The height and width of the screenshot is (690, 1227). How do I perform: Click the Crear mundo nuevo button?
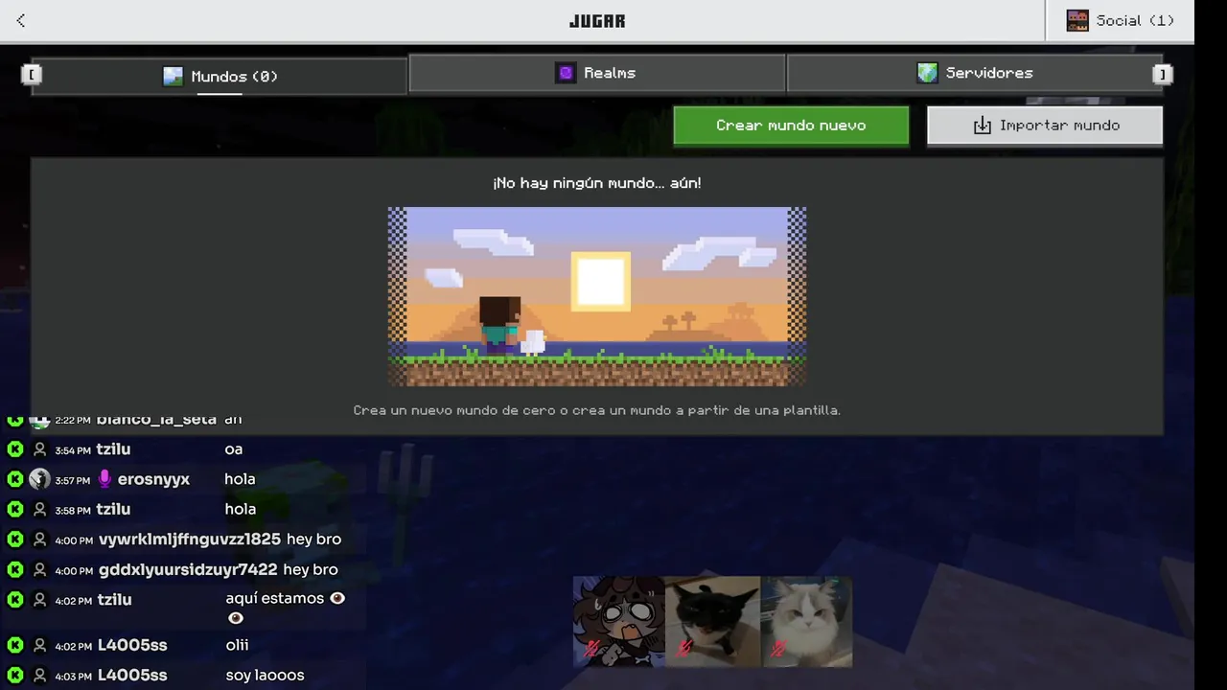coord(791,126)
